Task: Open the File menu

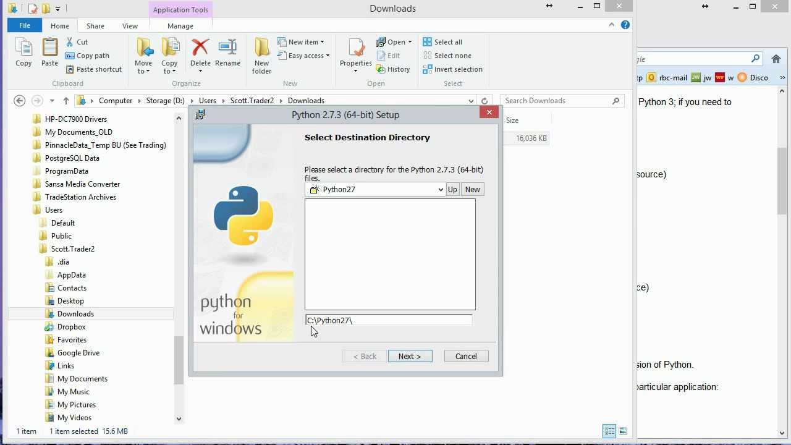Action: pyautogui.click(x=25, y=25)
